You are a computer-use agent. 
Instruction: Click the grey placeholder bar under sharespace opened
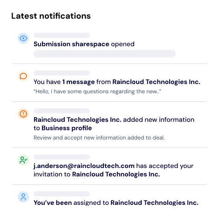pos(104,54)
